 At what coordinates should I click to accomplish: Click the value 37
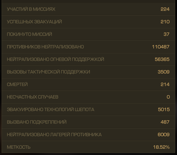point(166,34)
